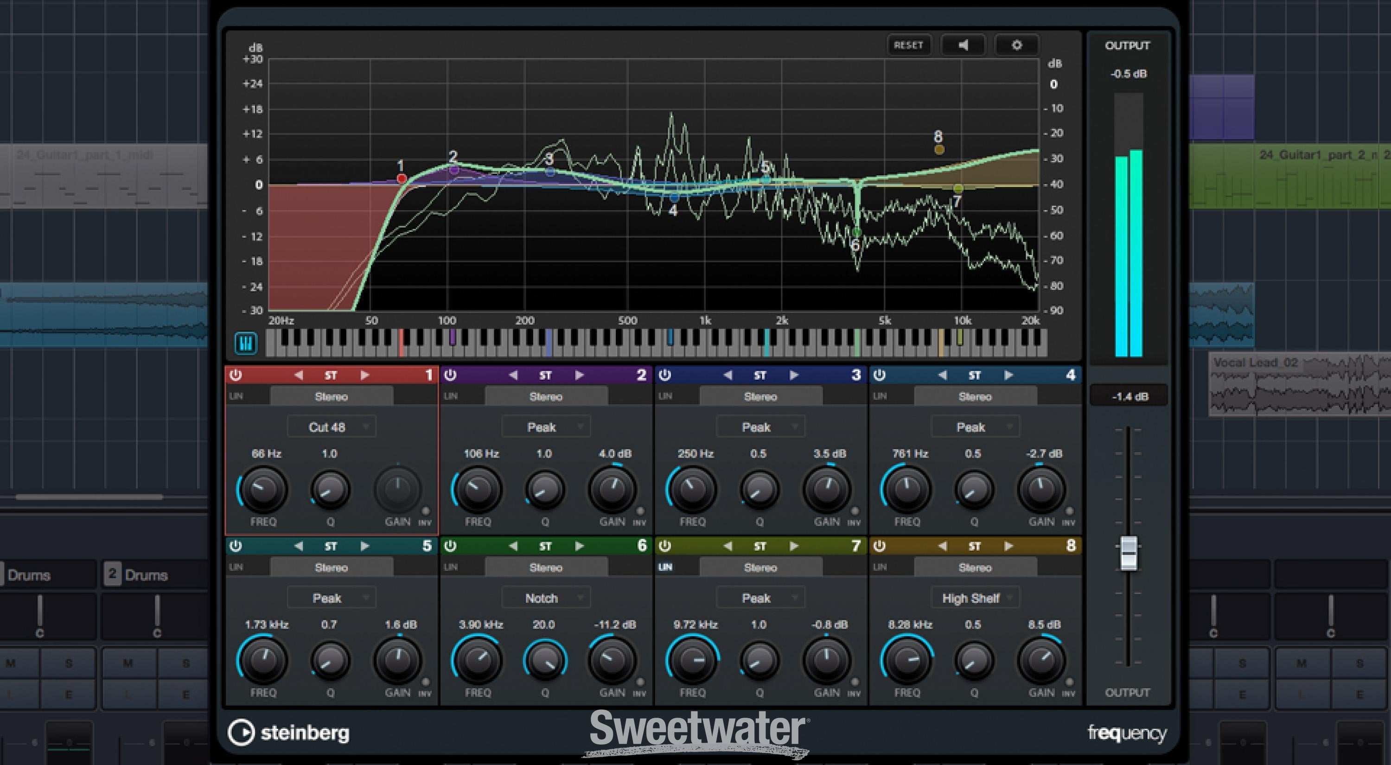Click band 1 right arrow
Image resolution: width=1391 pixels, height=765 pixels.
(x=364, y=375)
